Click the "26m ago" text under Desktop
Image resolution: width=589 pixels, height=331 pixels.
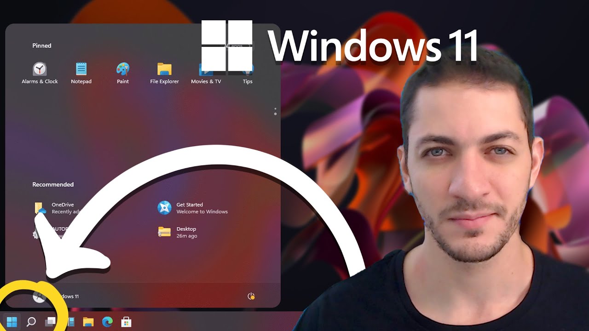pyautogui.click(x=187, y=236)
